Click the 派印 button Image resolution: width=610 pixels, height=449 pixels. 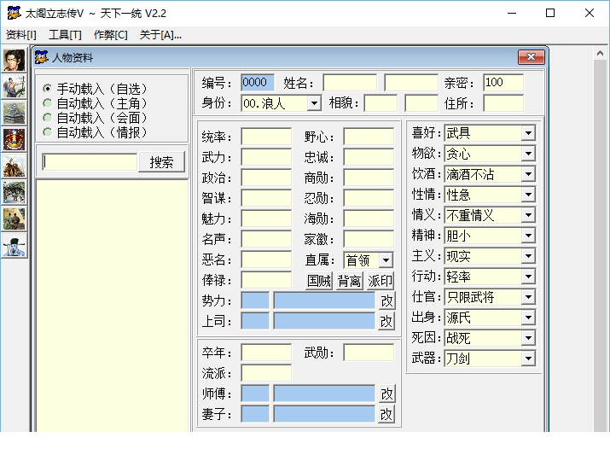tap(380, 281)
